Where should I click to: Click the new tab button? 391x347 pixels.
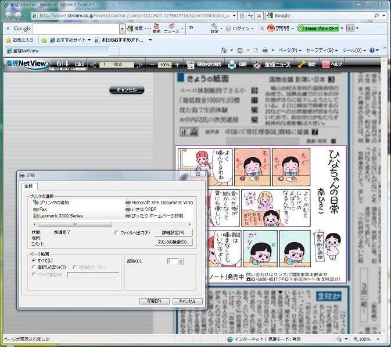(114, 51)
